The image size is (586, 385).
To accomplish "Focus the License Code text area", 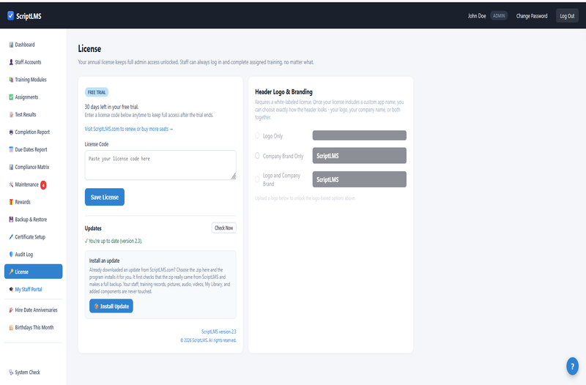I will (x=160, y=165).
